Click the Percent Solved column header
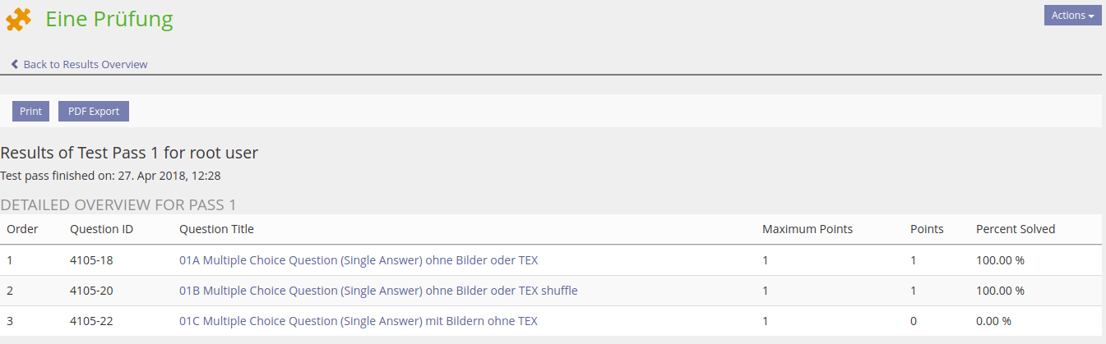Viewport: 1106px width, 344px height. [x=1015, y=229]
